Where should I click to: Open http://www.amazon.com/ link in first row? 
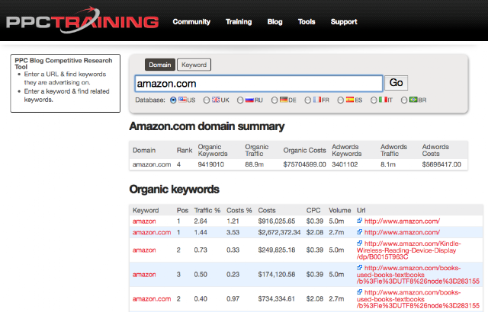click(402, 221)
